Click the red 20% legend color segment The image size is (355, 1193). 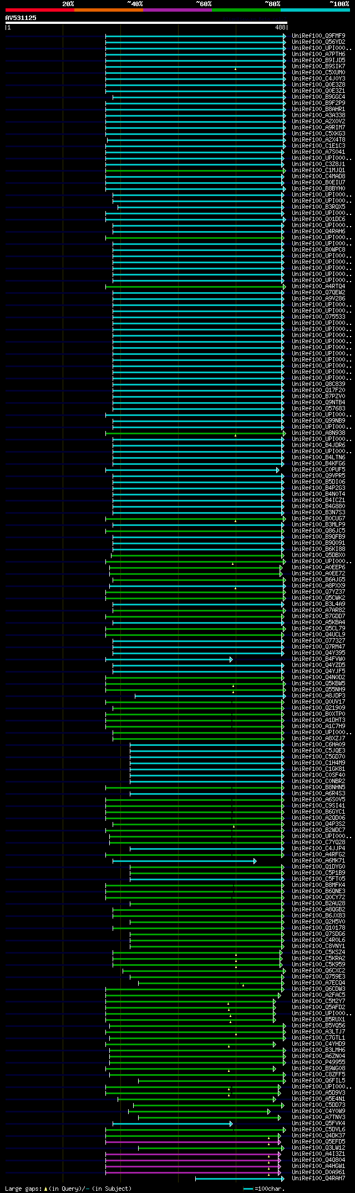[40, 10]
